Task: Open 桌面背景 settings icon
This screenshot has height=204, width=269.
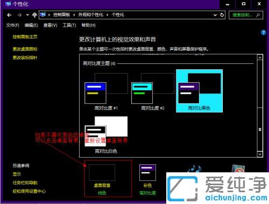Action: point(102,172)
